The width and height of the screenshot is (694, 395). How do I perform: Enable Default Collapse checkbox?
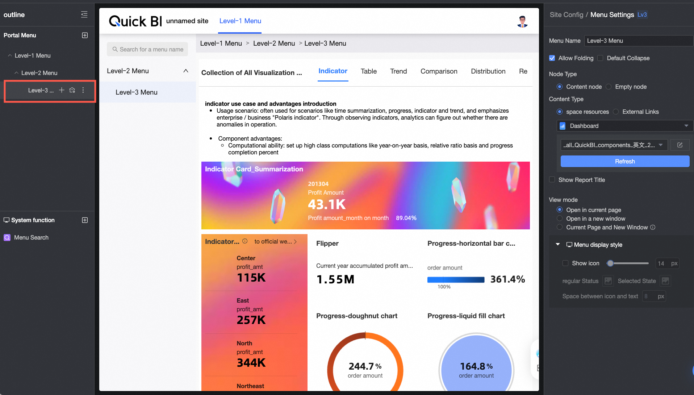(x=600, y=58)
